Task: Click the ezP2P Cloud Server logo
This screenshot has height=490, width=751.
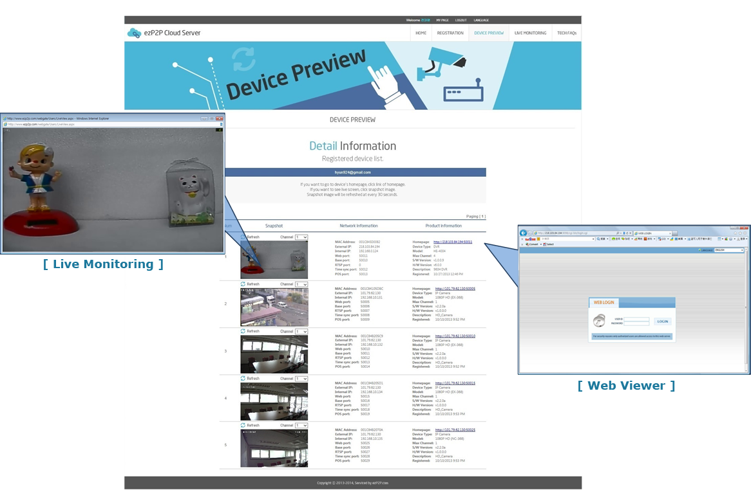Action: tap(164, 33)
